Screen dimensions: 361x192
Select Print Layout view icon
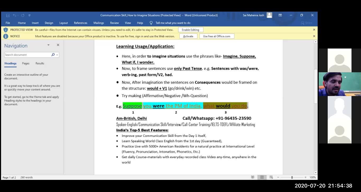pos(262,177)
